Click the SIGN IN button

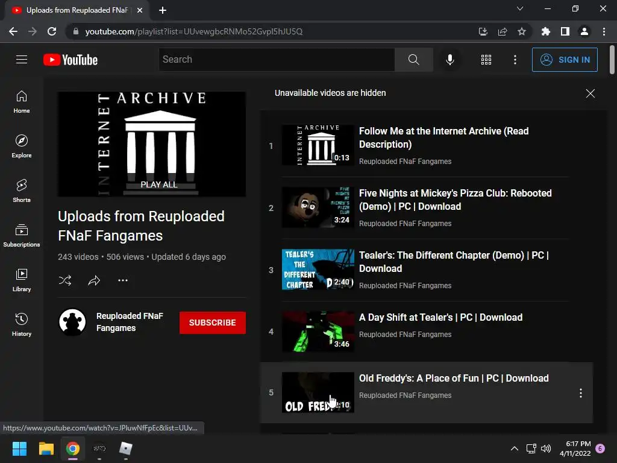(565, 60)
